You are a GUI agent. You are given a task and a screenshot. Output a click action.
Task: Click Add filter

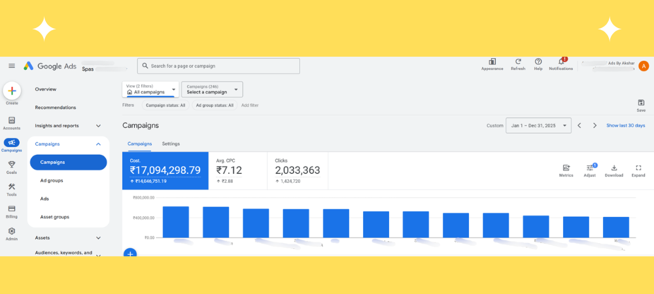pos(250,105)
